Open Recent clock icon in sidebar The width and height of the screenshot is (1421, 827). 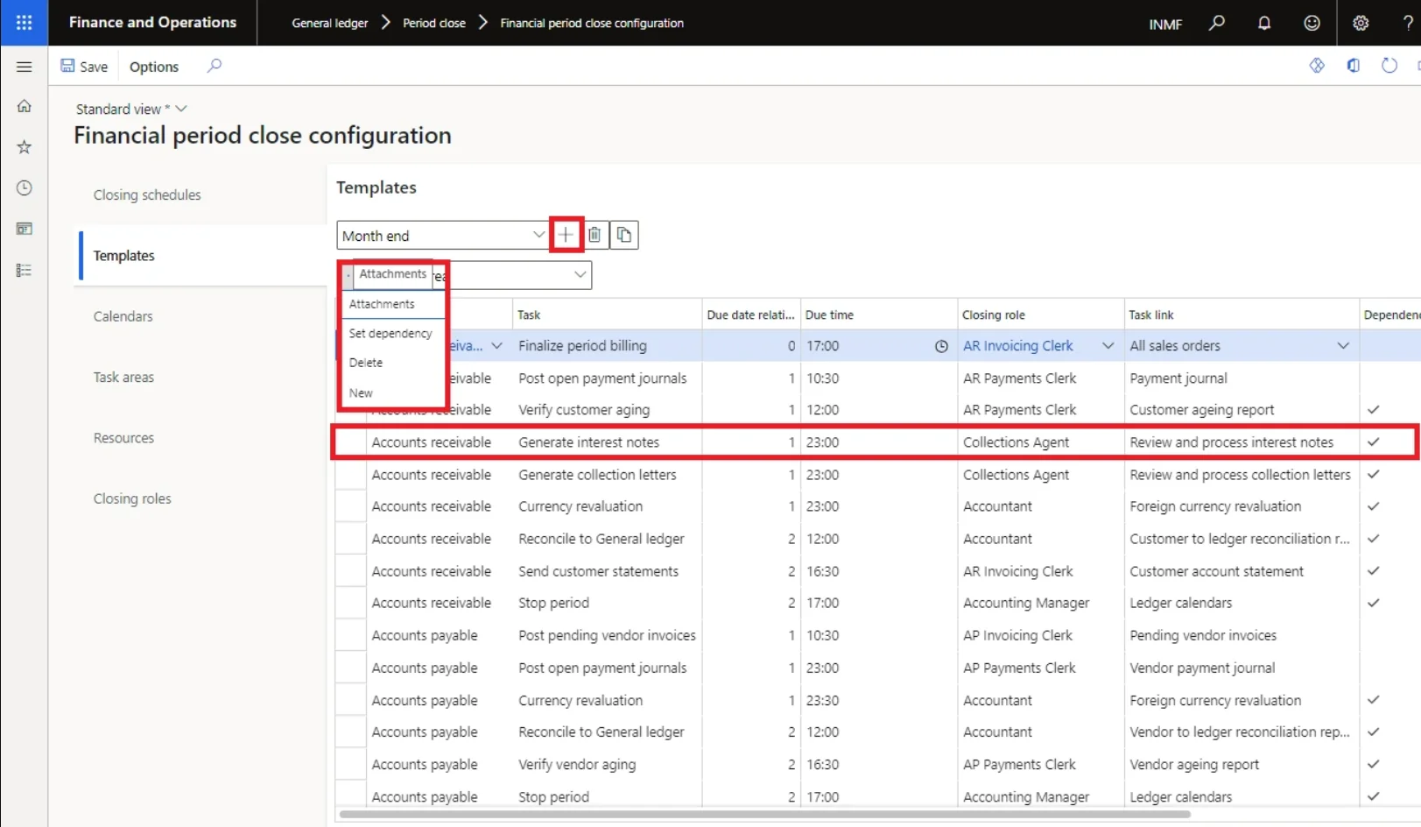(x=24, y=187)
